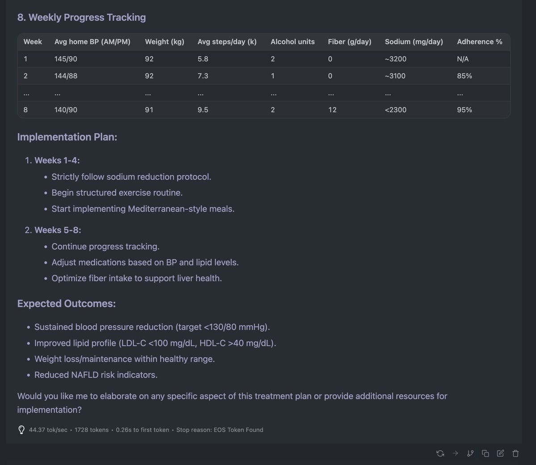Click the continue arrow icon

[455, 453]
